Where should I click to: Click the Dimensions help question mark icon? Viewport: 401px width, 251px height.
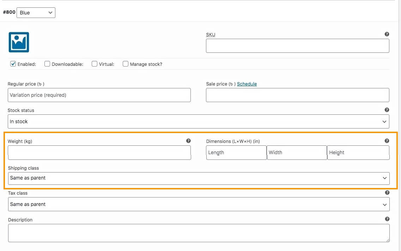(x=387, y=141)
